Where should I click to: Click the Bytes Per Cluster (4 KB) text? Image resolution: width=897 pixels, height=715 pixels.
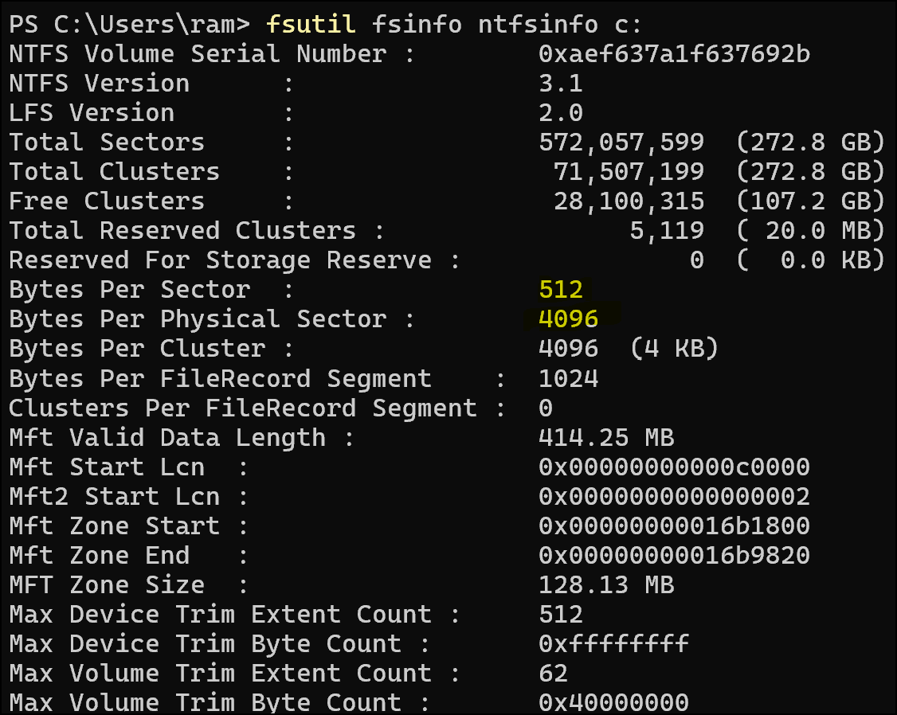(674, 348)
